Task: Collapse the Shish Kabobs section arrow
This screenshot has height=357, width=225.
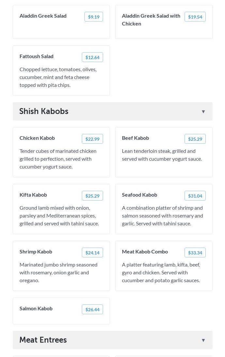Action: pos(203,112)
